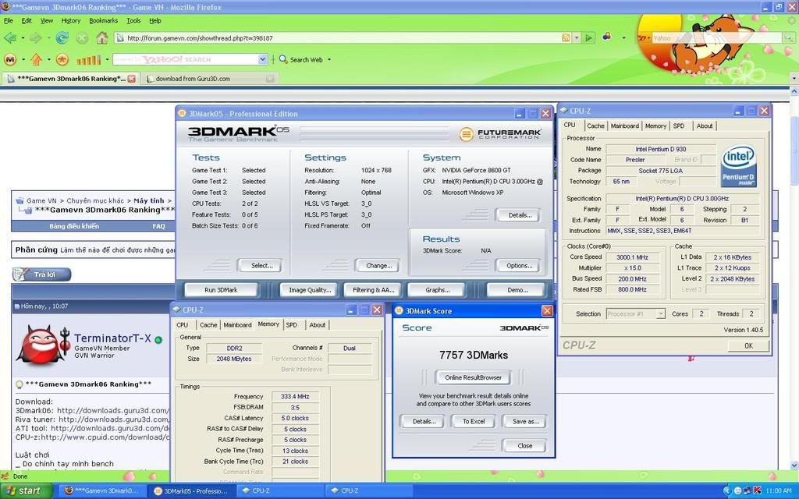Viewport: 799px width, 499px height.
Task: Click the To Excel button
Action: [474, 421]
